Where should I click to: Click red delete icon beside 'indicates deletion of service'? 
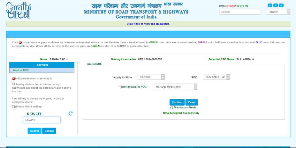14,78
